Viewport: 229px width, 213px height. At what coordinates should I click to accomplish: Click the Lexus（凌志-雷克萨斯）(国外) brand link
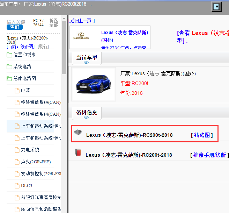(125, 36)
